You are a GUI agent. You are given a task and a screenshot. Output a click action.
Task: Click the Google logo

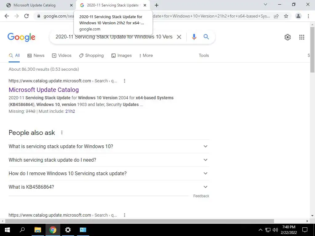tap(21, 37)
